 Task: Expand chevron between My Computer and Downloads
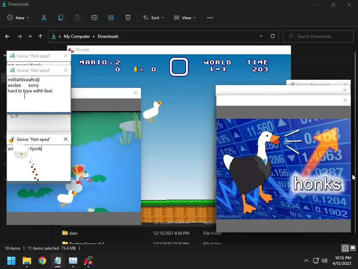point(94,36)
